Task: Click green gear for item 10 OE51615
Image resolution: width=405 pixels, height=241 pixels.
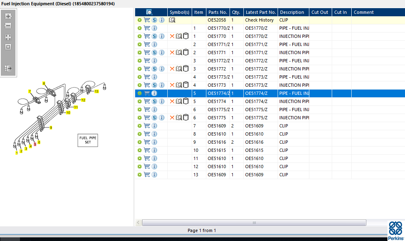Action: (140, 150)
